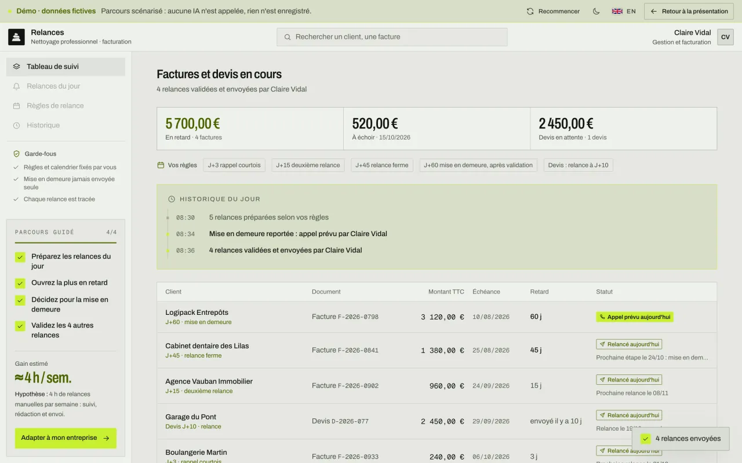Click the search magnifier icon
The height and width of the screenshot is (463, 742).
[288, 37]
